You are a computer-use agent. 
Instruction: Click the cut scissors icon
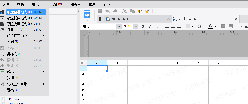tap(125, 11)
